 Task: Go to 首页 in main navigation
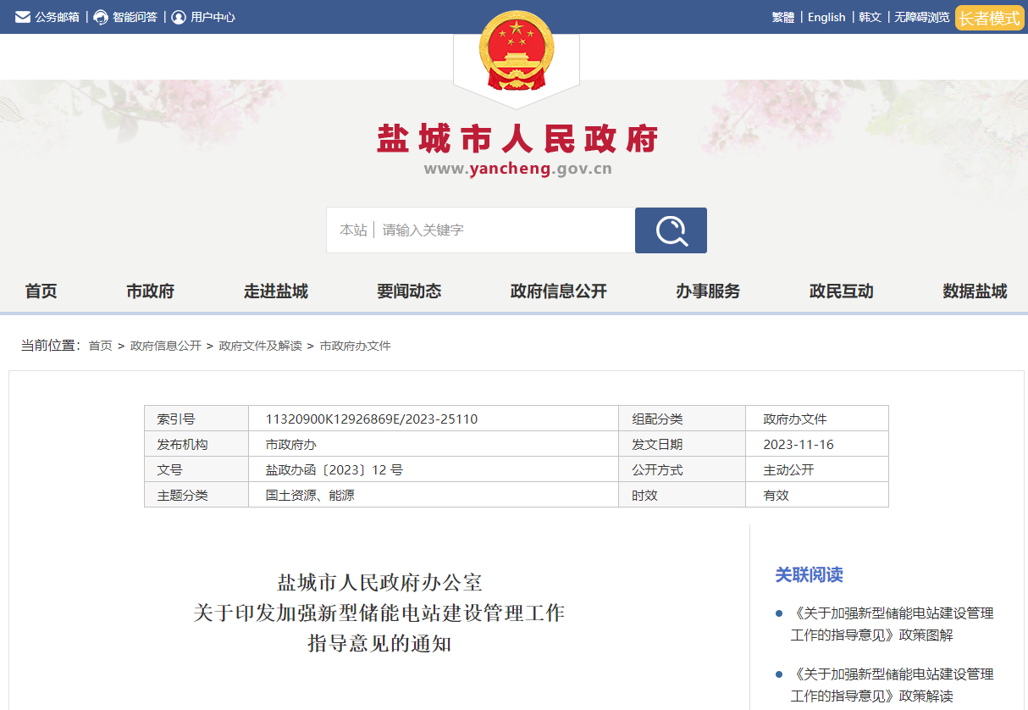coord(41,291)
